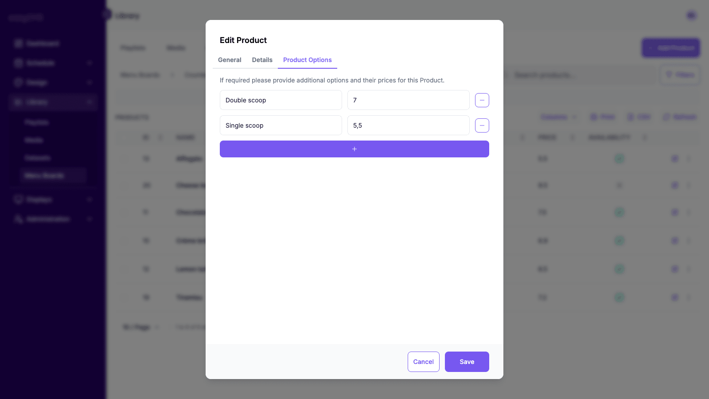Click the Add Product button behind dialog

(x=671, y=48)
